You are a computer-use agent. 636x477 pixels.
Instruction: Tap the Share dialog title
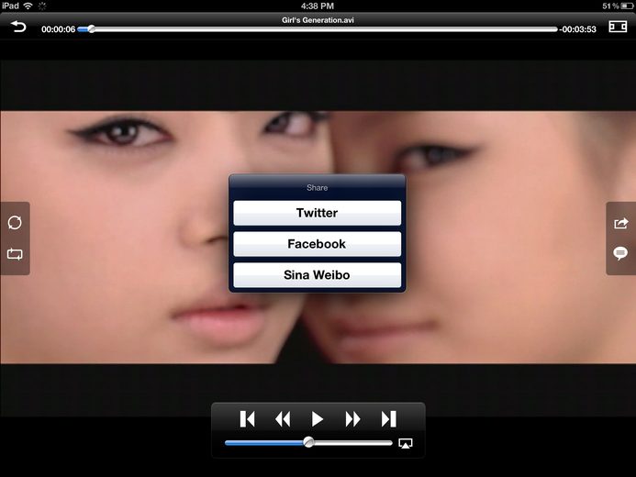[x=317, y=188]
